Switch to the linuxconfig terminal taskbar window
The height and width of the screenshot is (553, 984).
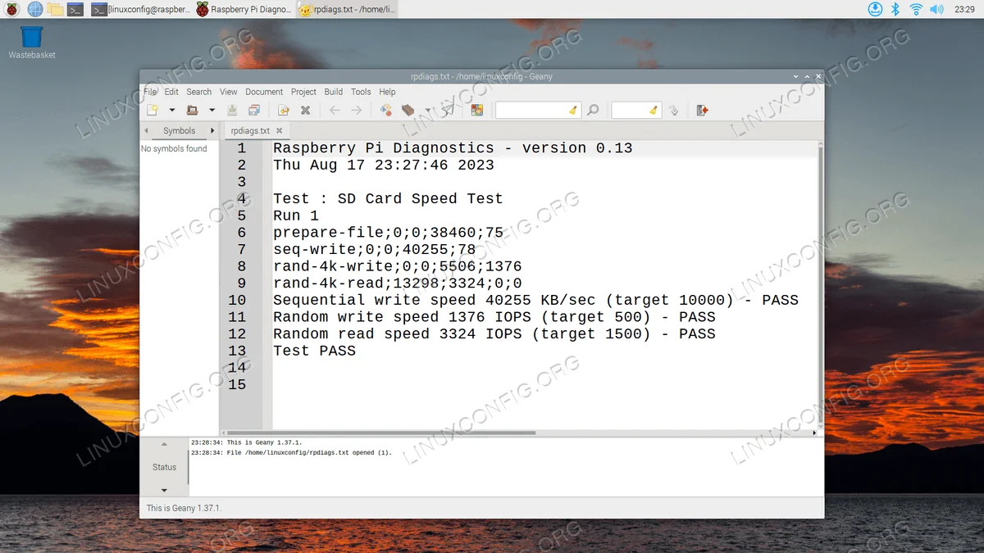point(140,9)
